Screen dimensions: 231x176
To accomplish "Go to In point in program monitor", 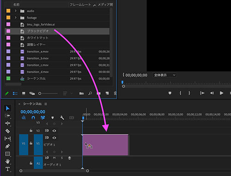I will (x=202, y=93).
